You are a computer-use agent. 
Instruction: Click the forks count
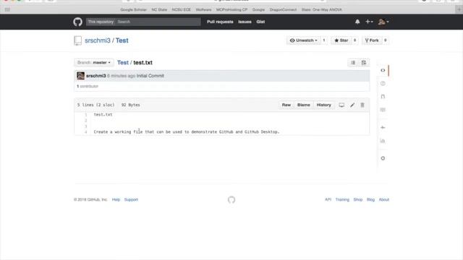tap(385, 40)
